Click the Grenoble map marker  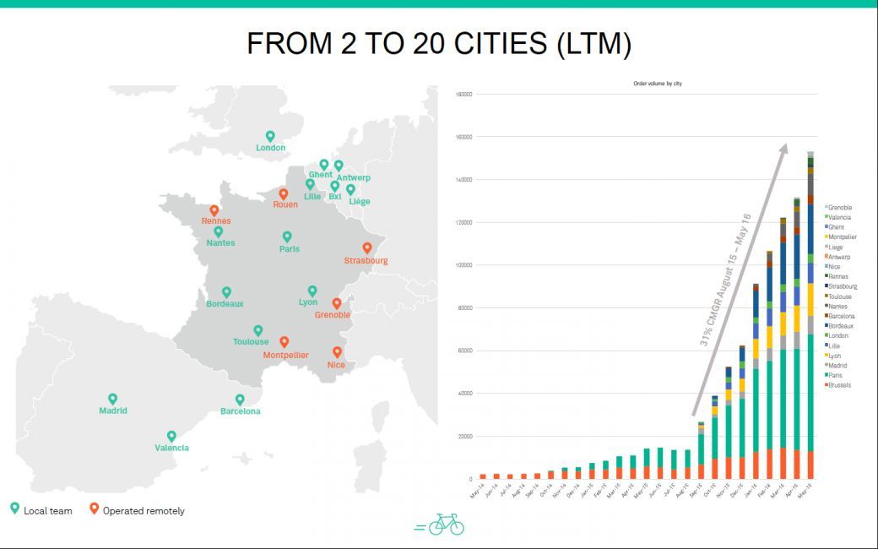click(x=336, y=303)
